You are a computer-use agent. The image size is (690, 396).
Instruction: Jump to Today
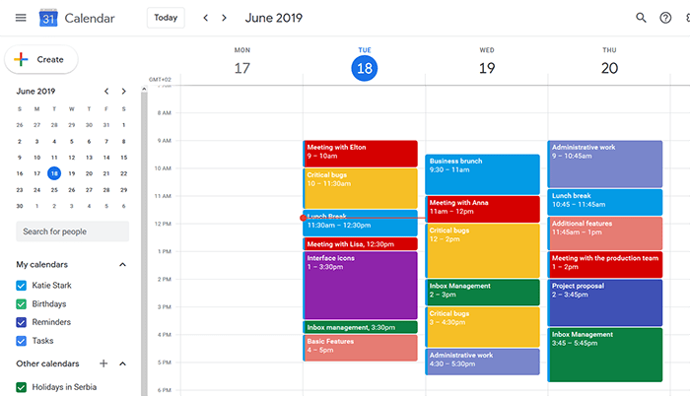166,18
